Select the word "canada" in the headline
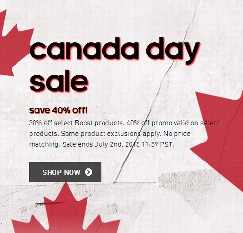This screenshot has height=233, width=243. coord(85,49)
